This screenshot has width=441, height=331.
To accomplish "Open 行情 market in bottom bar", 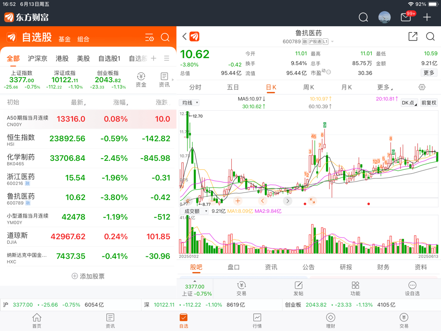I will (257, 321).
